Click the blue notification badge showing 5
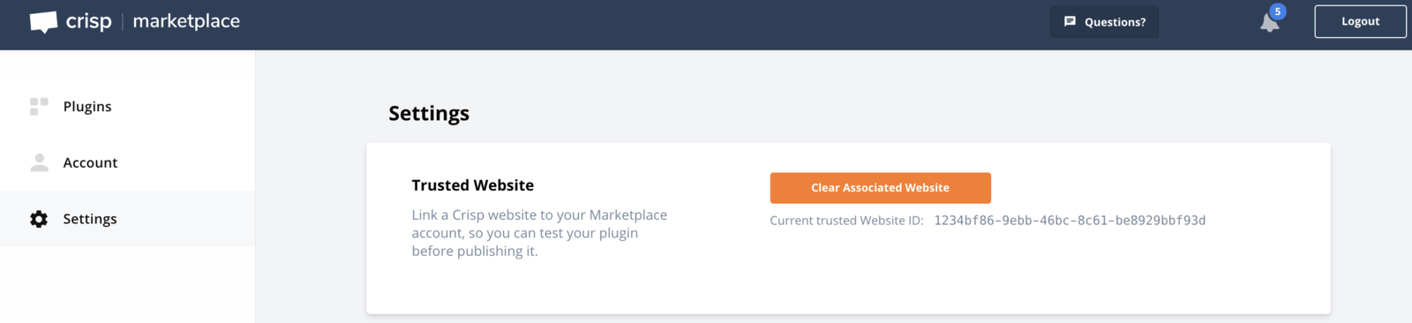The image size is (1412, 323). tap(1277, 11)
